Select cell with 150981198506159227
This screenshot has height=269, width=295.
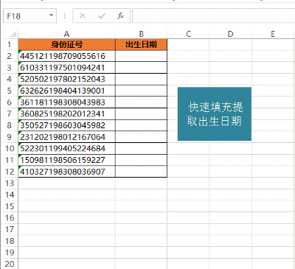[66, 160]
